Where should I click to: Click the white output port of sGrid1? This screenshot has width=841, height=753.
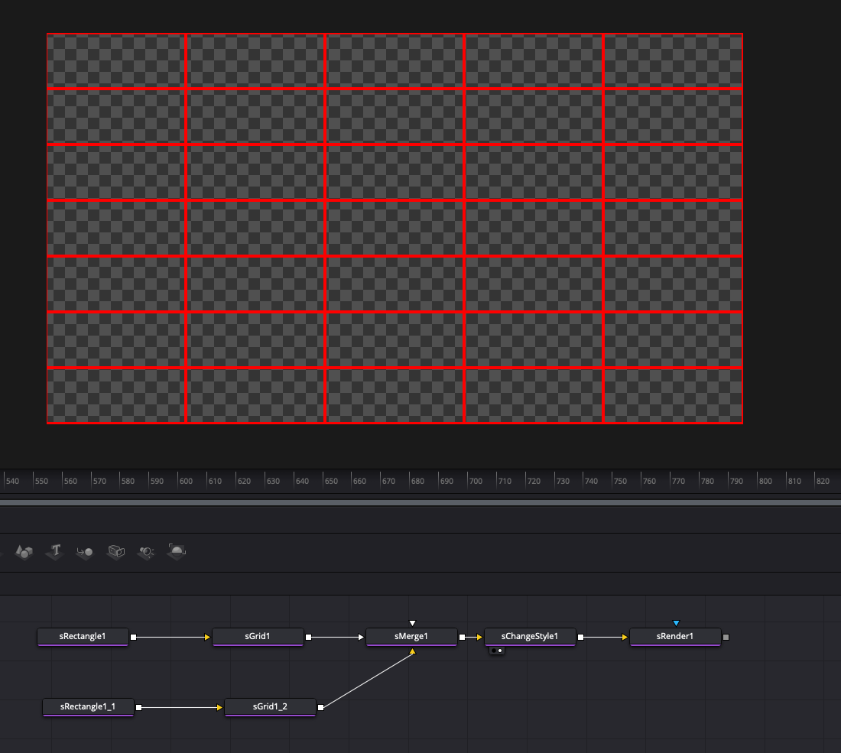tap(308, 637)
